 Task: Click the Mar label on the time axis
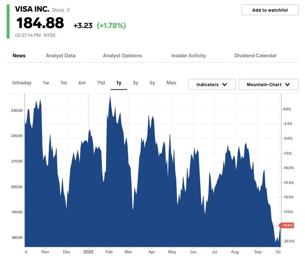pyautogui.click(x=128, y=252)
